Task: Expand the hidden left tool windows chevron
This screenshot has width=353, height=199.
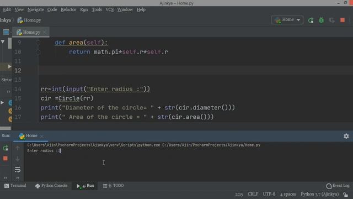Action: tap(8, 92)
